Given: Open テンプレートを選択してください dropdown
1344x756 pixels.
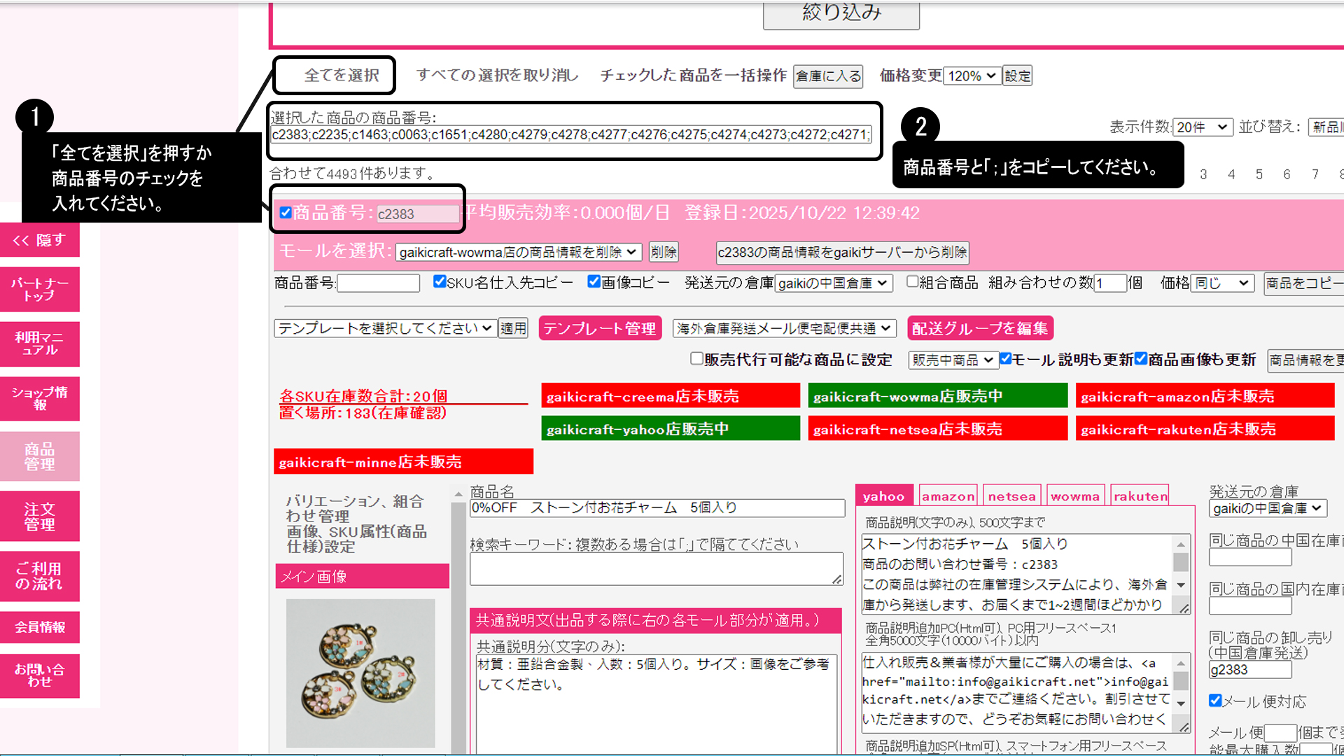Looking at the screenshot, I should click(x=384, y=328).
